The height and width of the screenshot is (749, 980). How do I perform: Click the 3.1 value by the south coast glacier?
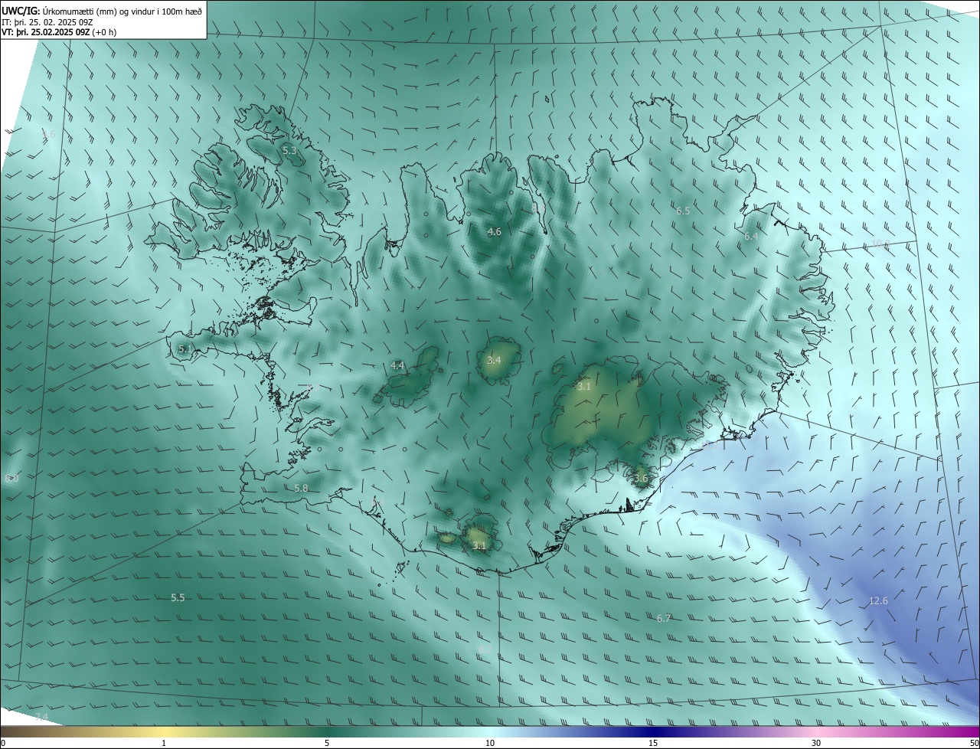pyautogui.click(x=479, y=546)
